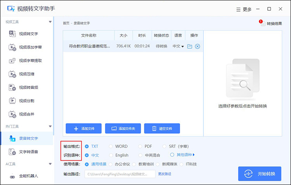Remove the file with the circled X
This screenshot has width=291, height=185.
pos(197,46)
